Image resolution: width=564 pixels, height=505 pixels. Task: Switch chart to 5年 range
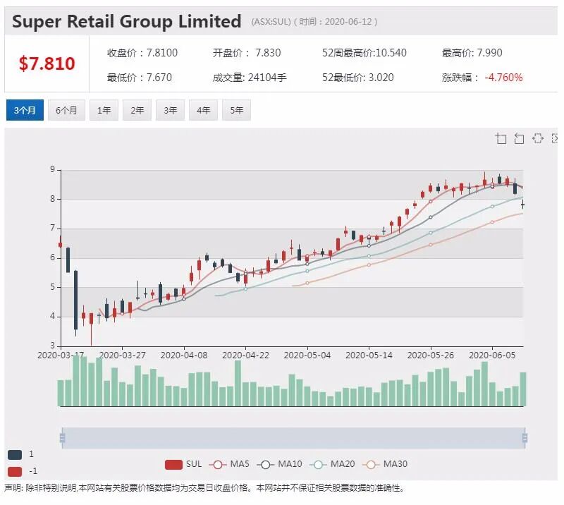(x=236, y=110)
